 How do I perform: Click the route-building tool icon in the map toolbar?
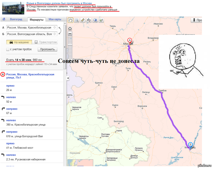point(89,20)
